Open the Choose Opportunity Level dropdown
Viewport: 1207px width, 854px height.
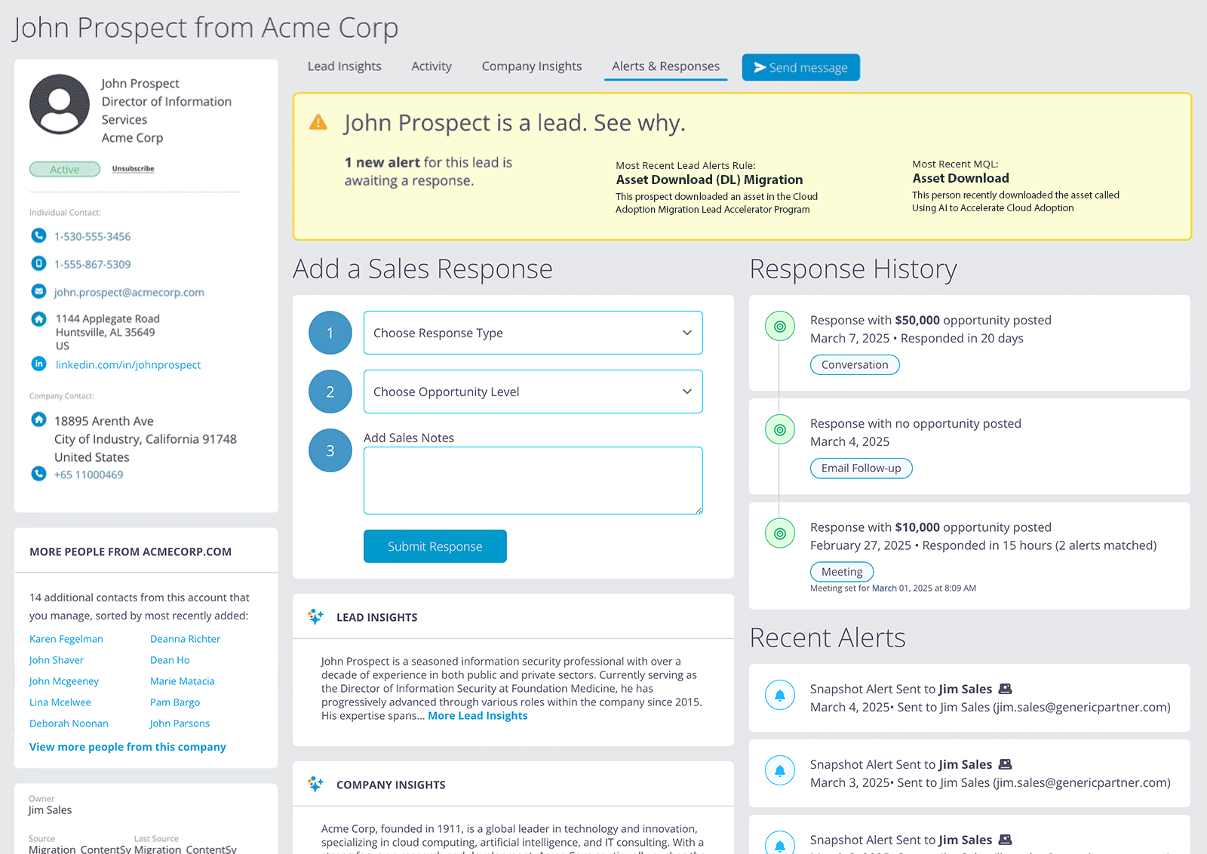coord(533,392)
